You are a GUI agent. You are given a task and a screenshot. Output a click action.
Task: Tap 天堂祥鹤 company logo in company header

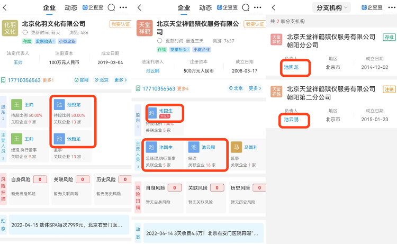pyautogui.click(x=145, y=28)
